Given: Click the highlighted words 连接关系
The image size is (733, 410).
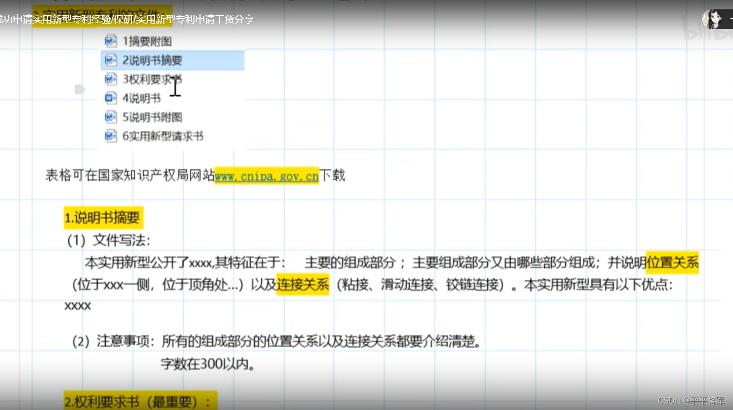Looking at the screenshot, I should [x=303, y=284].
